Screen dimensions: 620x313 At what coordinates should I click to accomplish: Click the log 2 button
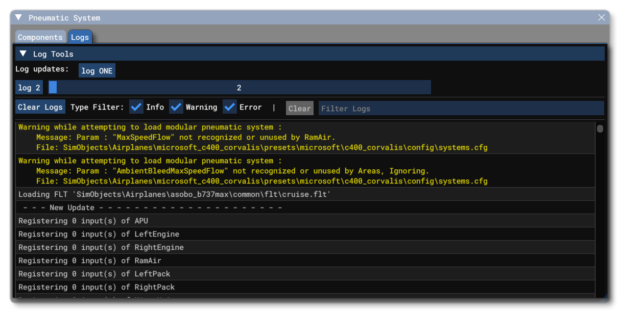coord(29,87)
